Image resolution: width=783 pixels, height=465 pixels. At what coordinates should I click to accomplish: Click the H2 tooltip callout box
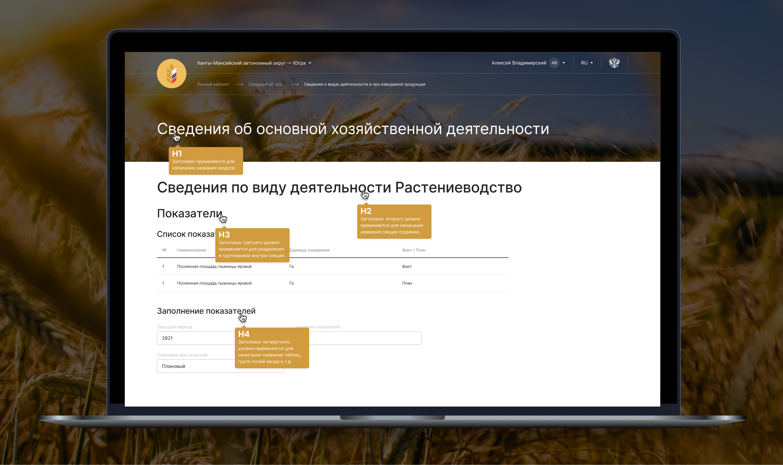(x=394, y=222)
